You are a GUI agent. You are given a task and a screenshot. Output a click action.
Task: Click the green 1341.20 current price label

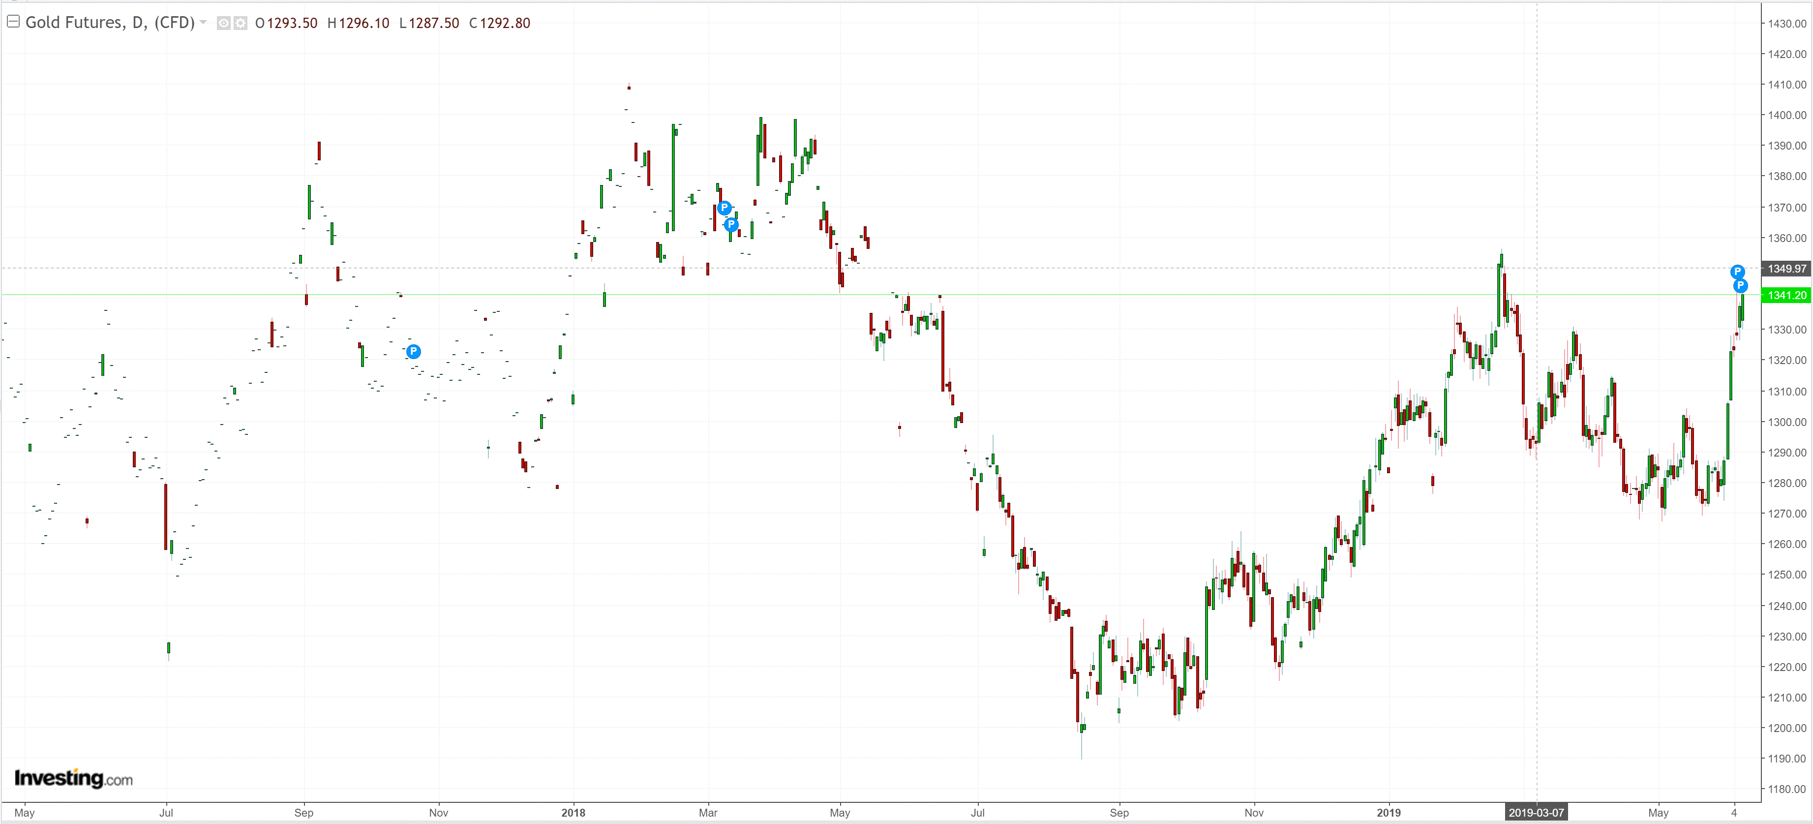tap(1786, 296)
